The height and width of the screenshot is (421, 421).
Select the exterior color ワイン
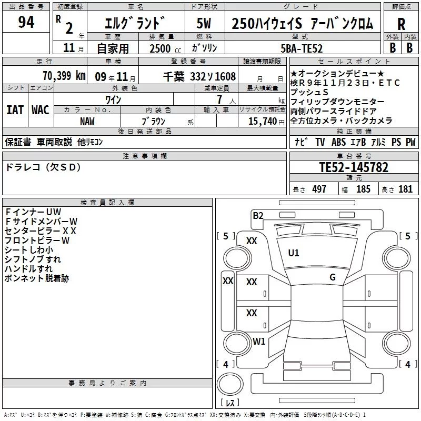point(113,99)
